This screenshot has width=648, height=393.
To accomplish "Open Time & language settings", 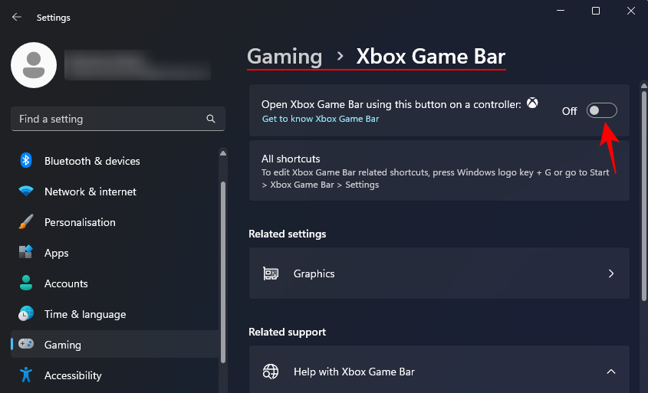I will [x=85, y=314].
